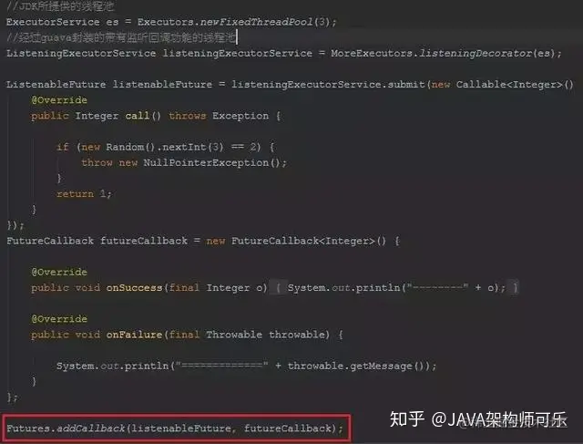Viewport: 583px width, 444px height.
Task: Expand the folded onSuccess body's opening brace
Action: tap(278, 288)
